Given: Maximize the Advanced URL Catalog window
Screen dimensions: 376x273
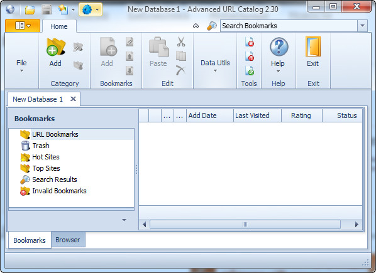Looking at the screenshot, I should [x=333, y=7].
